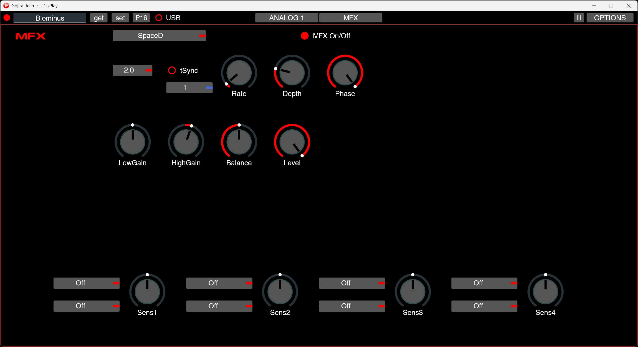
Task: Click the Gojira-Tech app logo in title bar
Action: coord(6,6)
